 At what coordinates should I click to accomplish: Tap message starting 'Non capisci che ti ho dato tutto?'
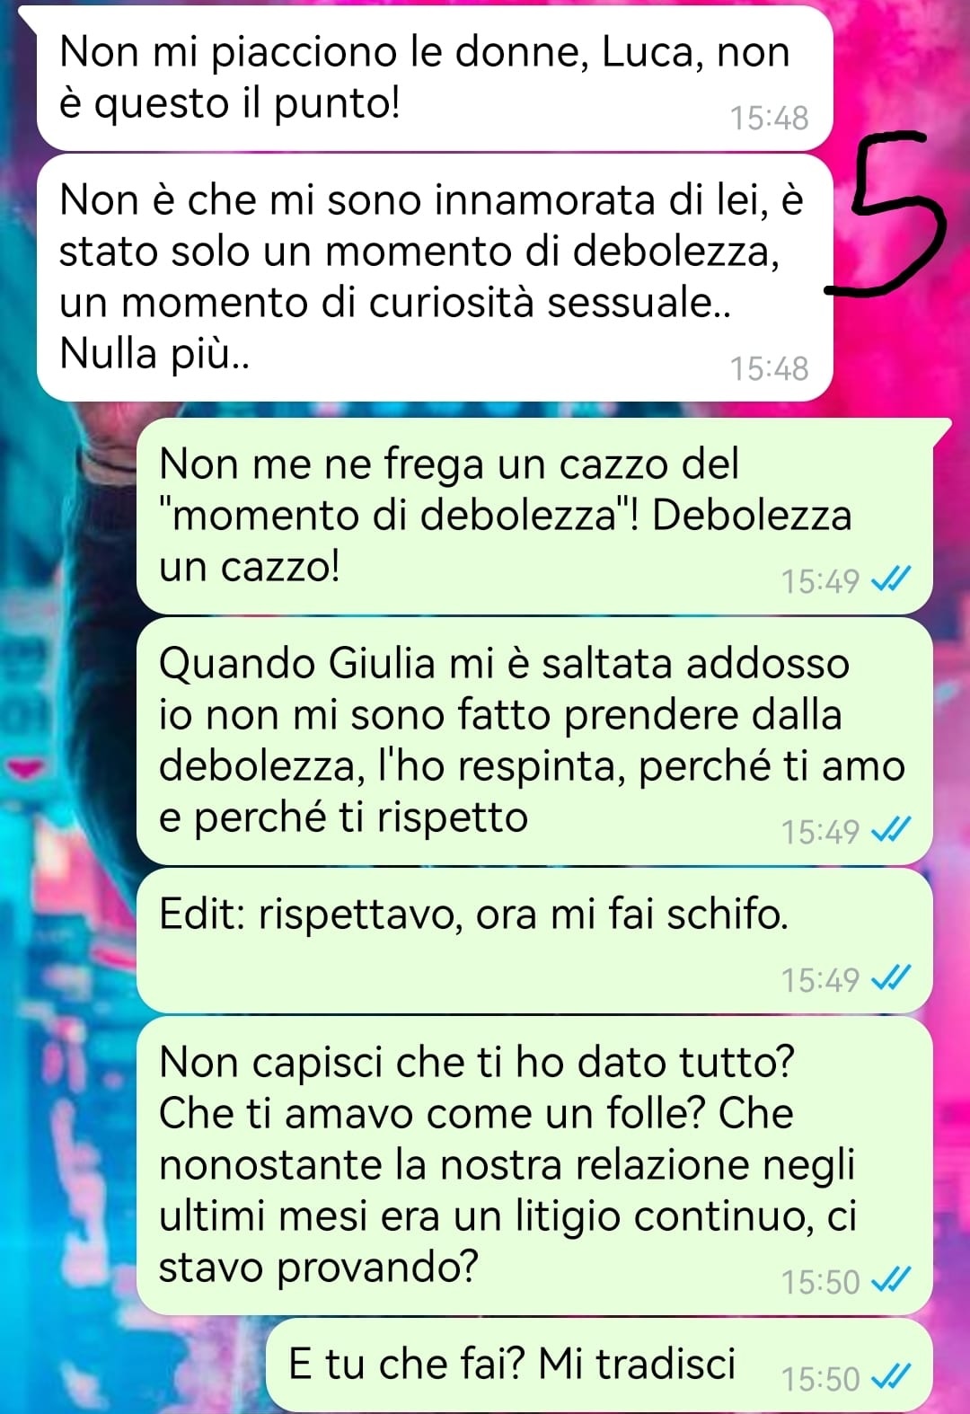pyautogui.click(x=534, y=1165)
